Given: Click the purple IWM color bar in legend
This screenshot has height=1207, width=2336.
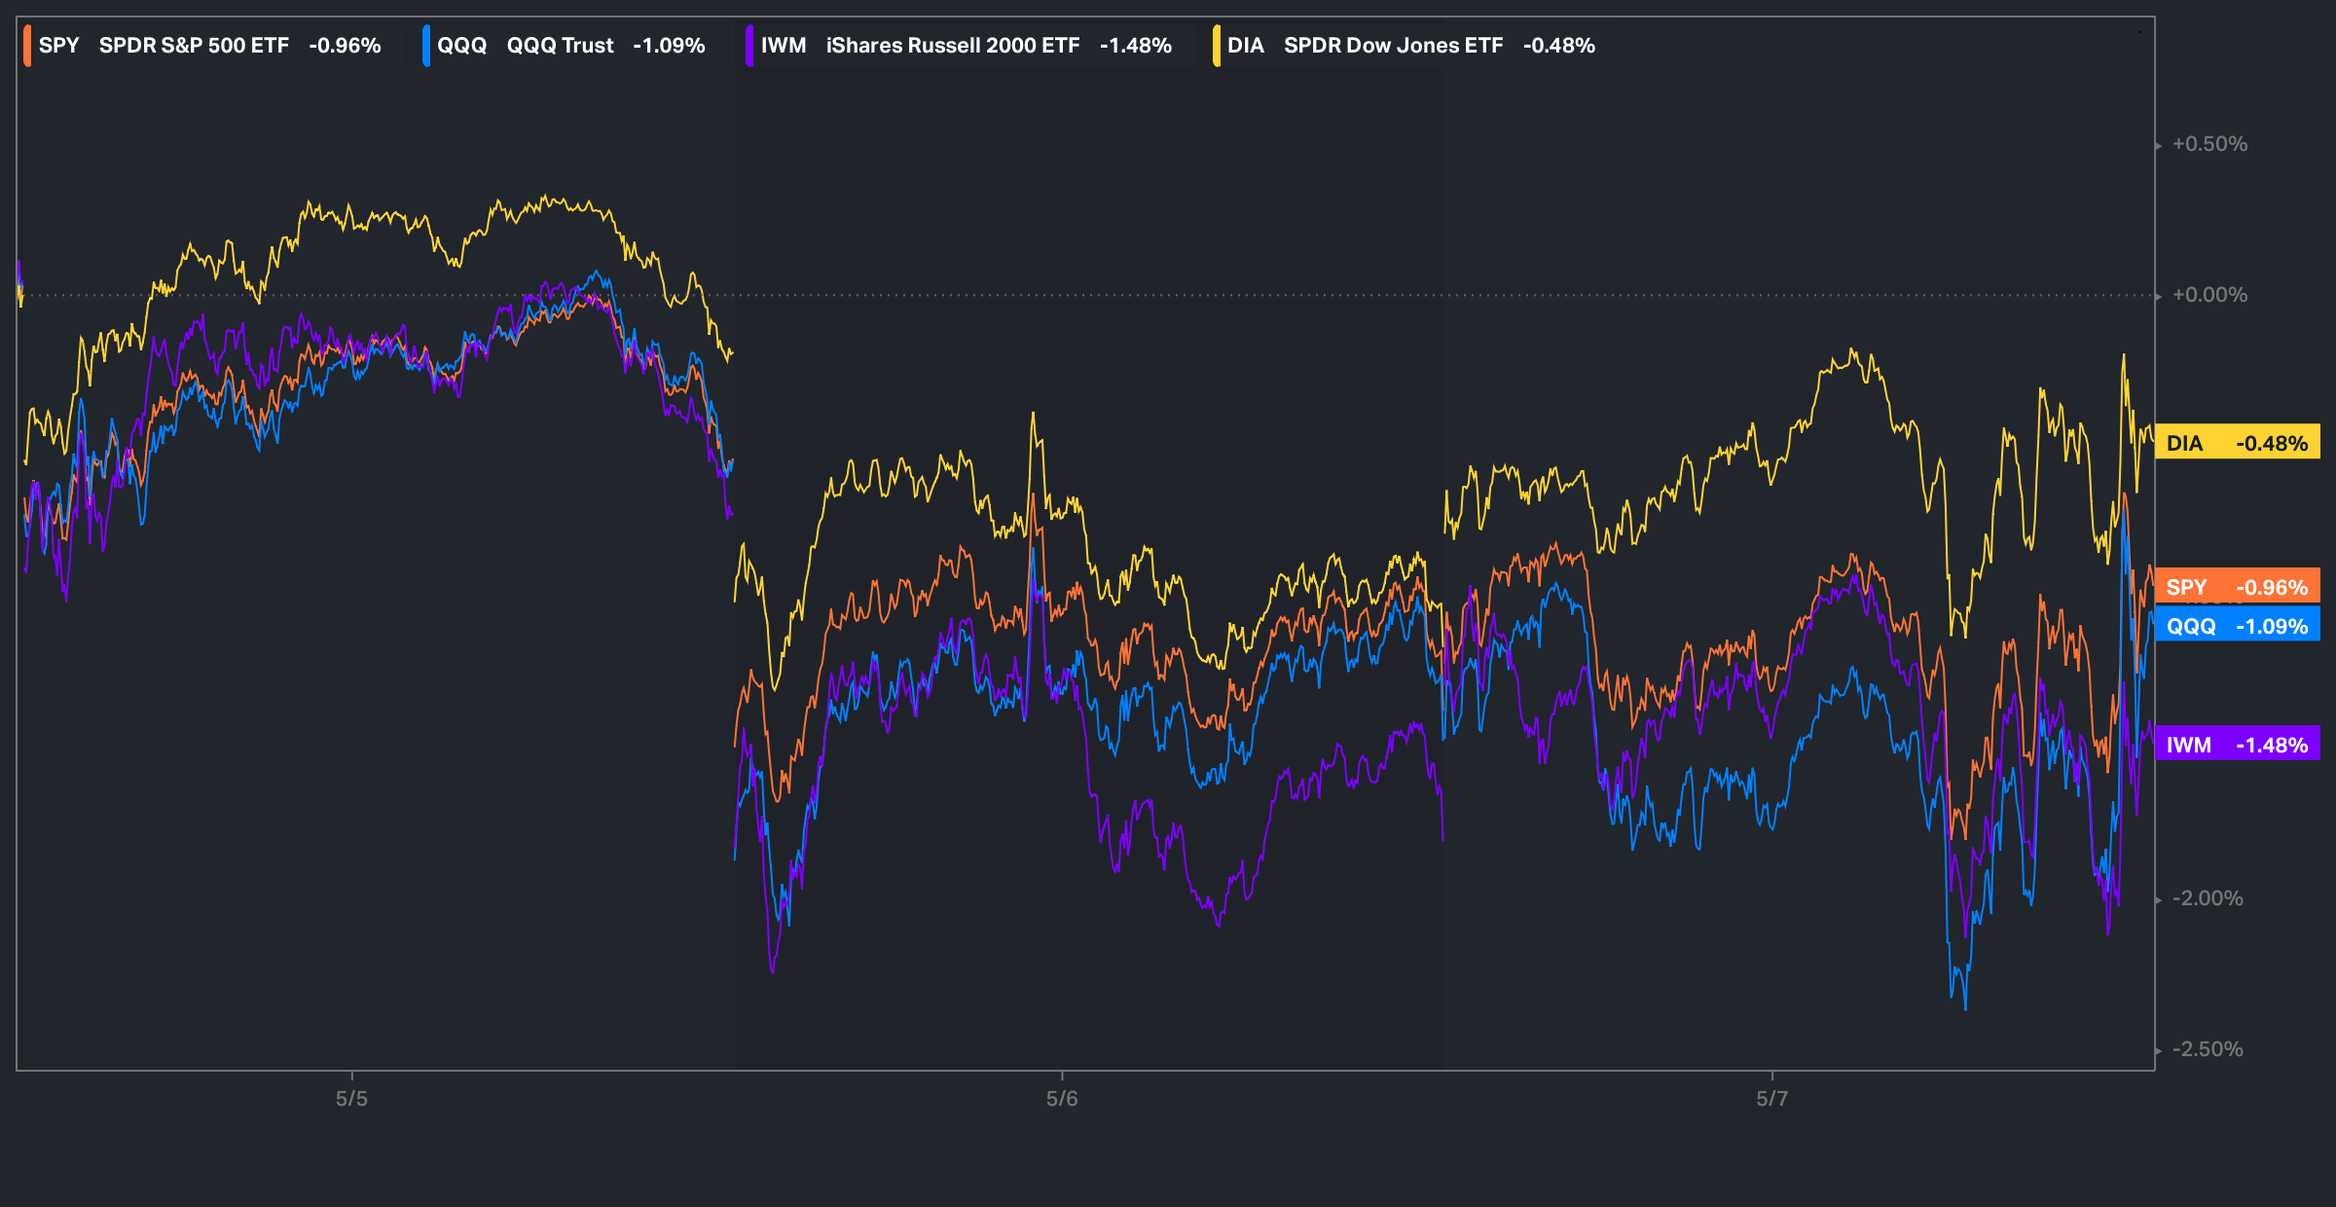Looking at the screenshot, I should [x=749, y=46].
